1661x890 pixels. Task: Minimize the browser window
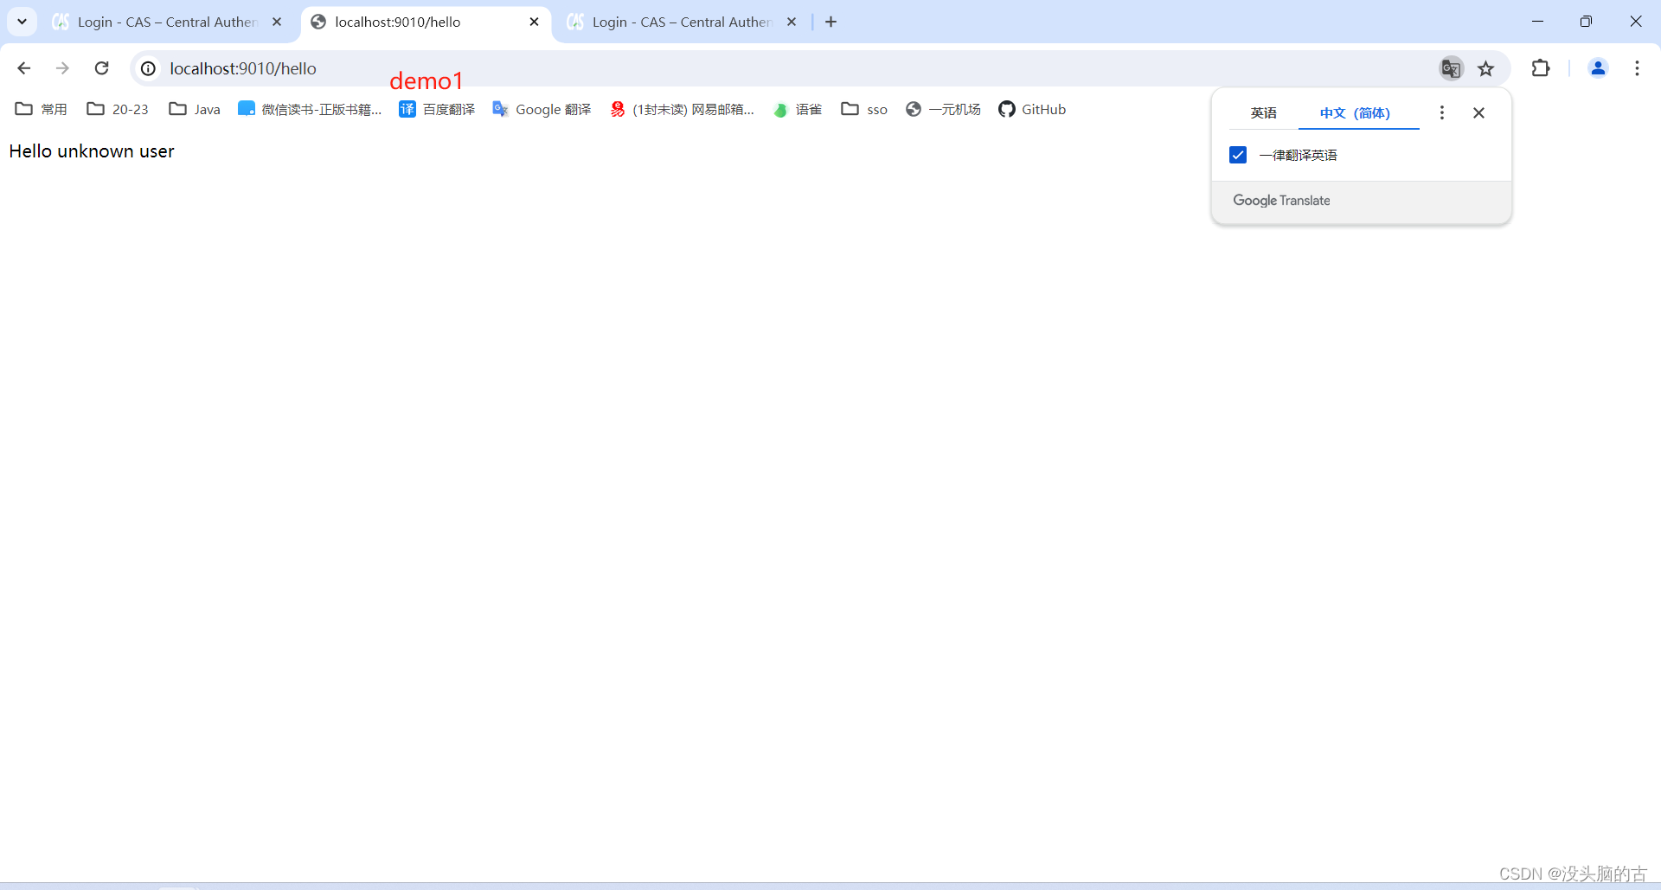click(1537, 22)
